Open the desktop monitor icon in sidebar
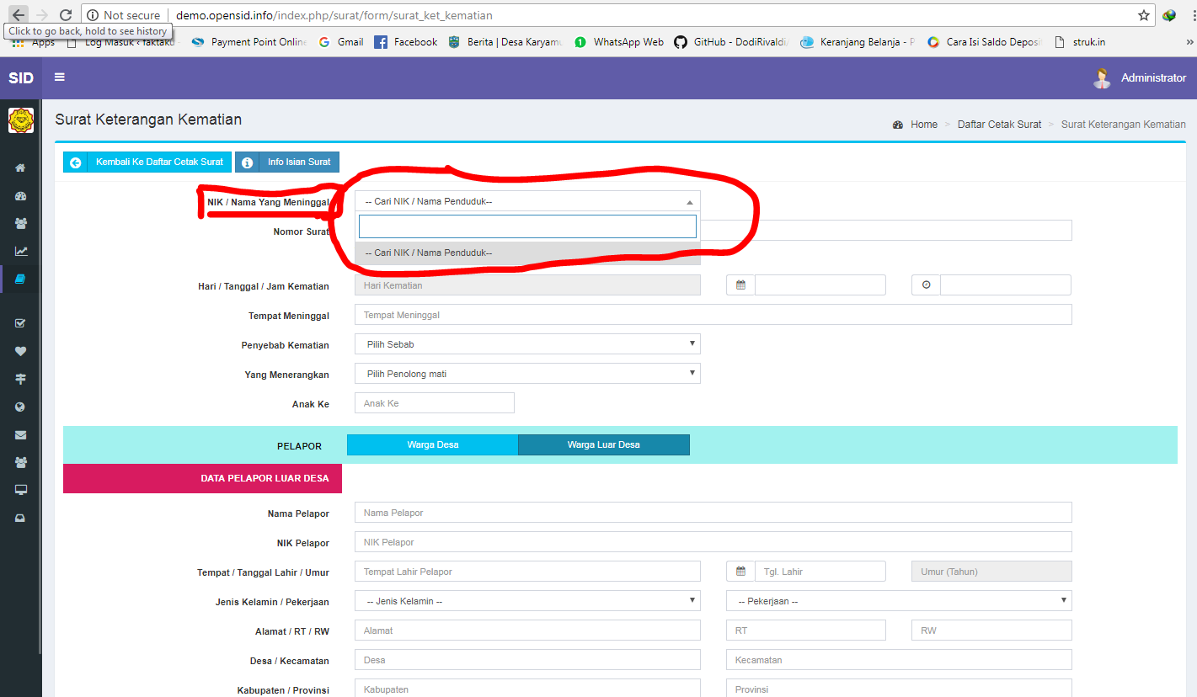The width and height of the screenshot is (1197, 697). pos(20,490)
